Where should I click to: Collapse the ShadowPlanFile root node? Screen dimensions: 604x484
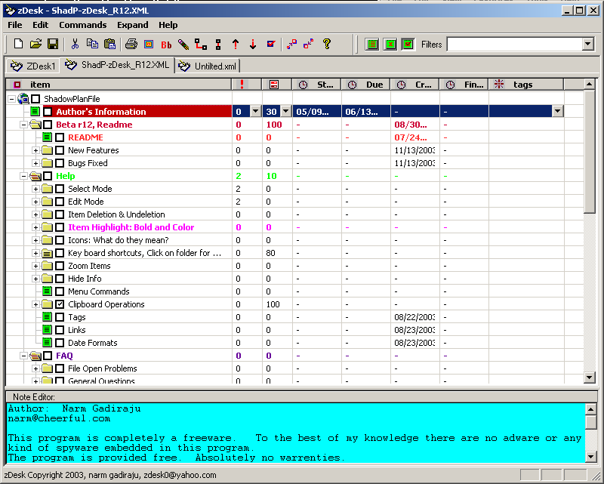12,99
